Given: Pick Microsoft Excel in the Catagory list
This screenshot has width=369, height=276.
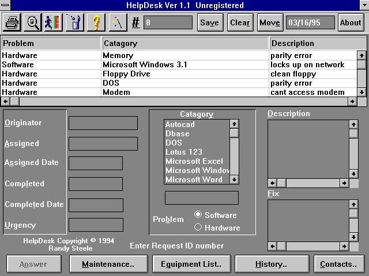Looking at the screenshot, I should 194,161.
